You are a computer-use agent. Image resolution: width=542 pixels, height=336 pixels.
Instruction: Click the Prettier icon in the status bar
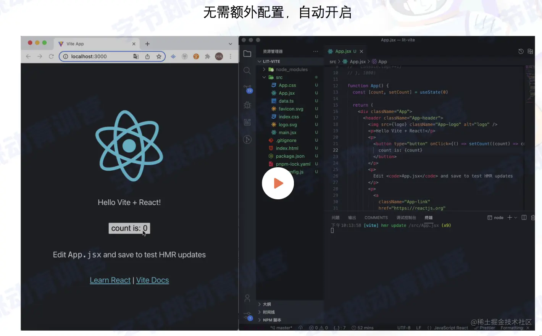484,328
